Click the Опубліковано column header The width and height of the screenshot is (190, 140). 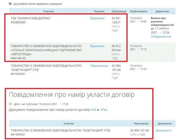pos(139,11)
